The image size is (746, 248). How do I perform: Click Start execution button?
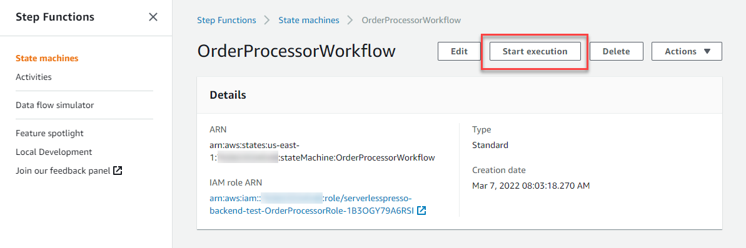coord(535,51)
